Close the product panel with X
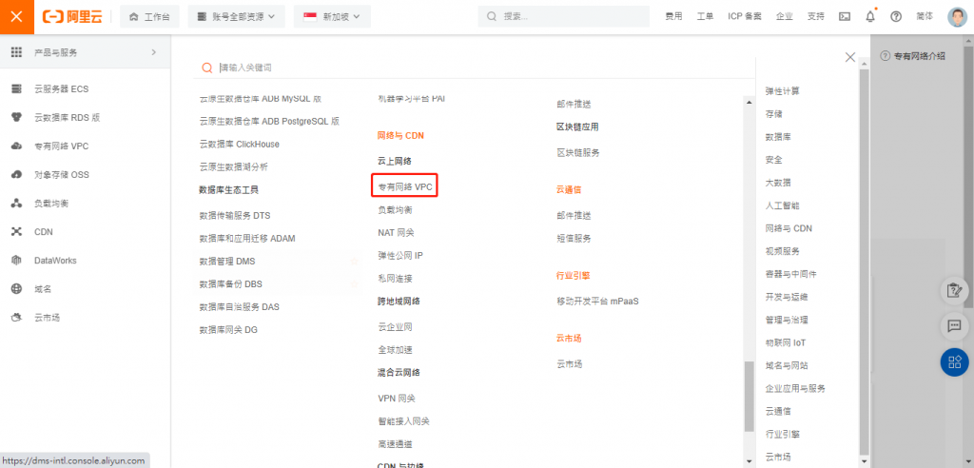 click(850, 56)
